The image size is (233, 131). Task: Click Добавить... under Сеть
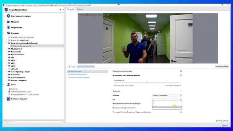pyautogui.click(x=13, y=89)
